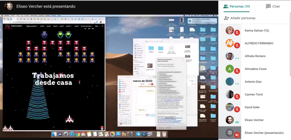Open Telegram from the Dock

(x=138, y=134)
